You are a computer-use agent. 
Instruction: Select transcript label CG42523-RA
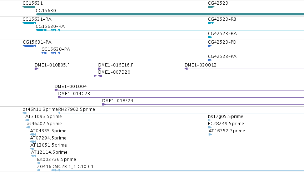click(223, 34)
